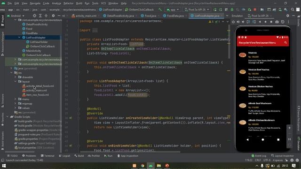This screenshot has width=301, height=169.
Task: Take emulator screenshot with camera icon
Action: 277,22
